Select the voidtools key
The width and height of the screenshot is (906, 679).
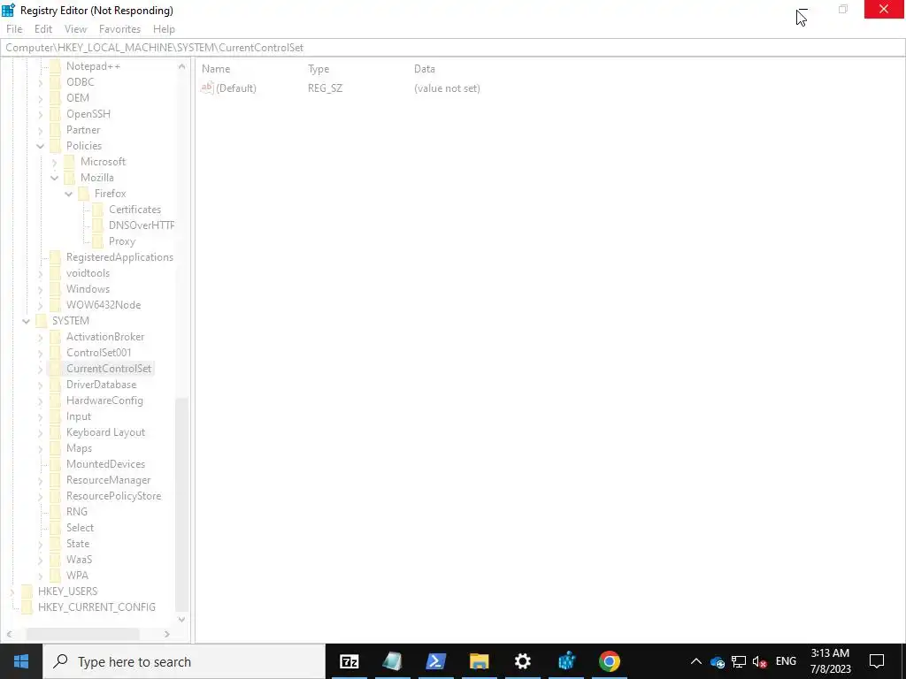[x=88, y=273]
